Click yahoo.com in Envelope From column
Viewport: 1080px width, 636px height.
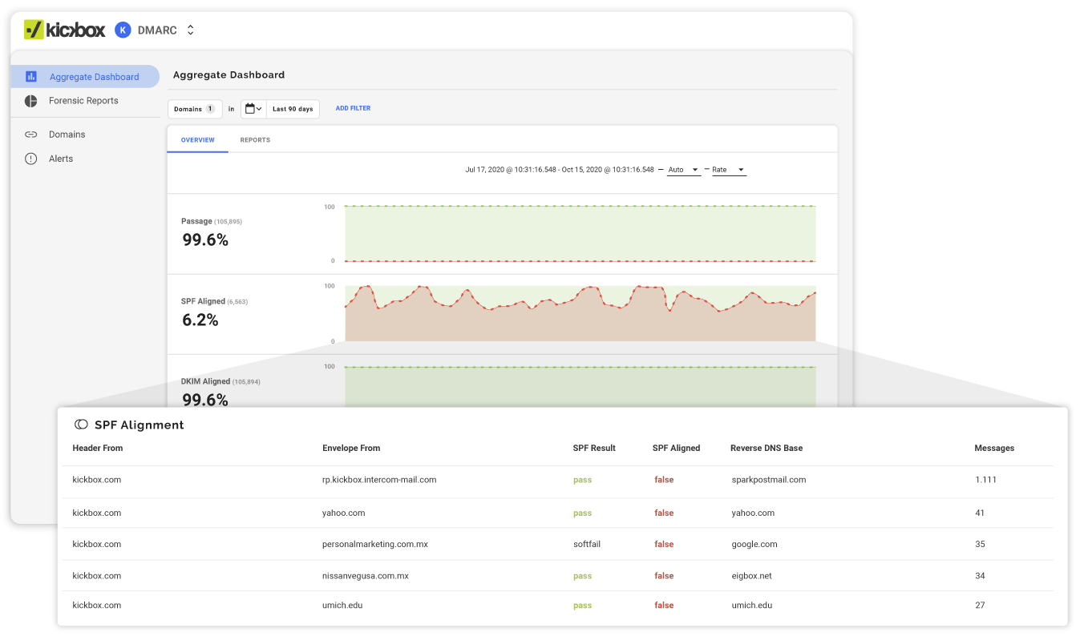(344, 513)
